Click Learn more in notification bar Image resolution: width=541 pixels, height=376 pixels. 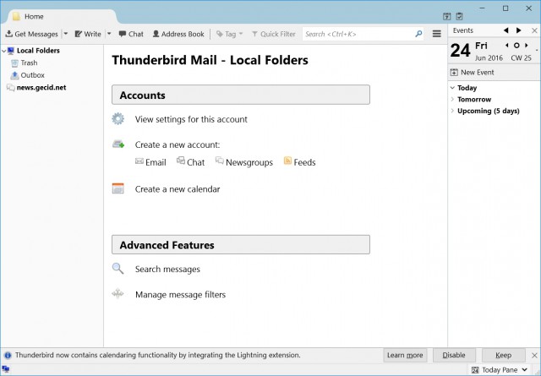pos(405,355)
